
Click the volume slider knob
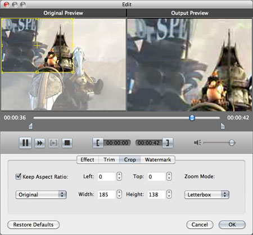(x=232, y=143)
